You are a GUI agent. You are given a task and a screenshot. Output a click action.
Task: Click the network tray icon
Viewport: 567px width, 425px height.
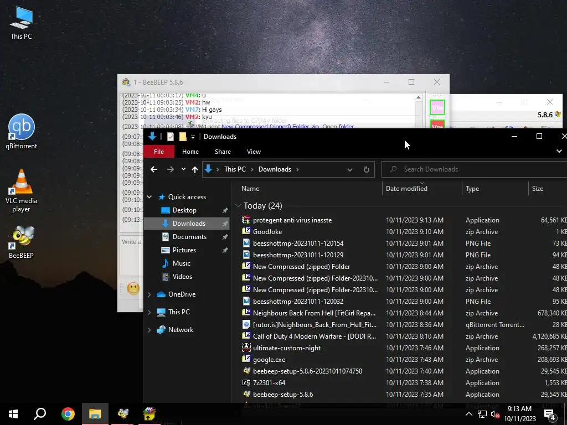(x=482, y=414)
